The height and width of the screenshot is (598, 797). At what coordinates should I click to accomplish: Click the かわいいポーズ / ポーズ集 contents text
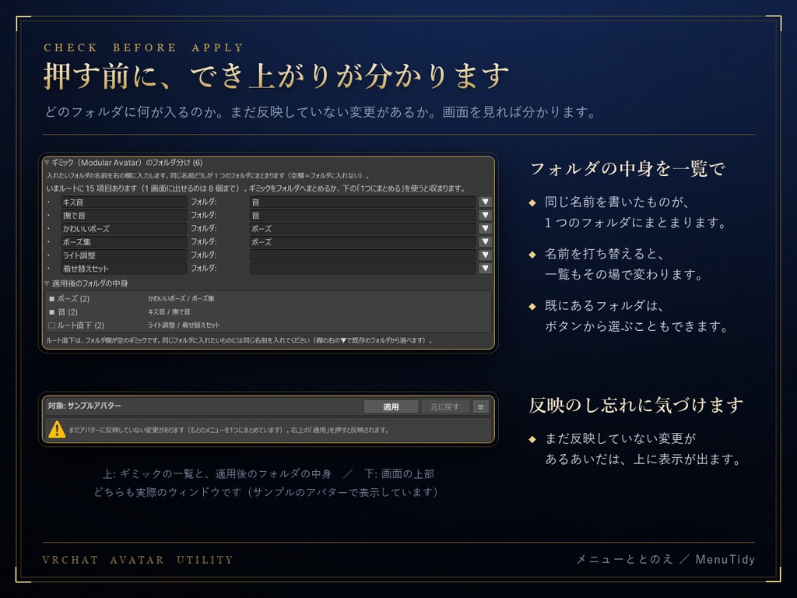click(181, 298)
